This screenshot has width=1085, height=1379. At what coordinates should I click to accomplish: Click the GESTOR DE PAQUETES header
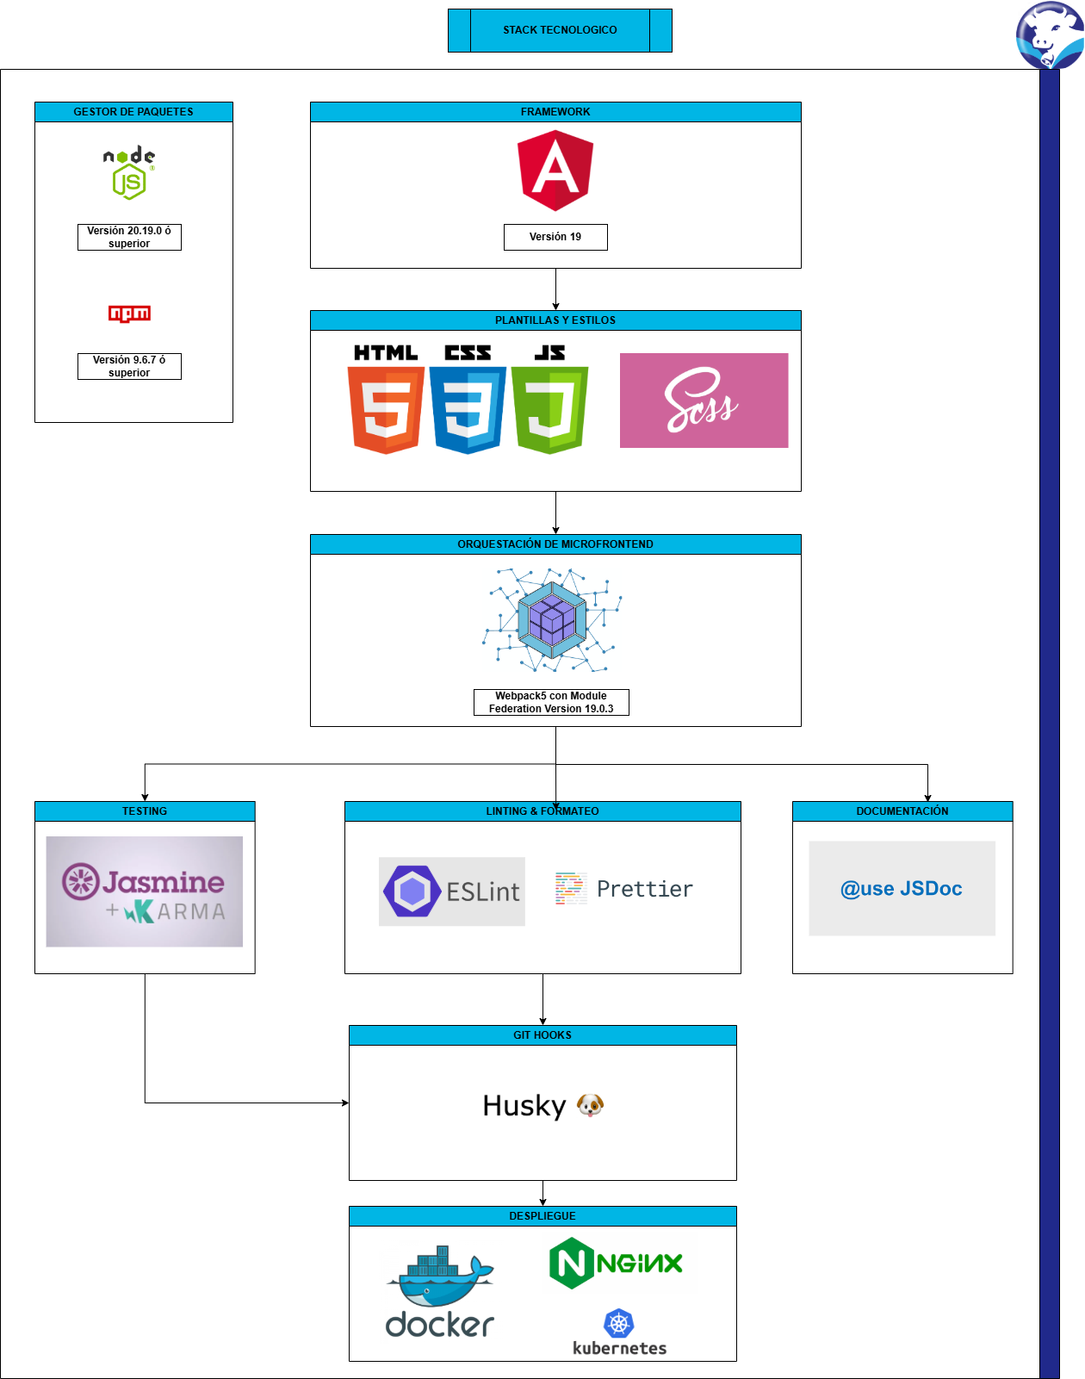pos(133,112)
